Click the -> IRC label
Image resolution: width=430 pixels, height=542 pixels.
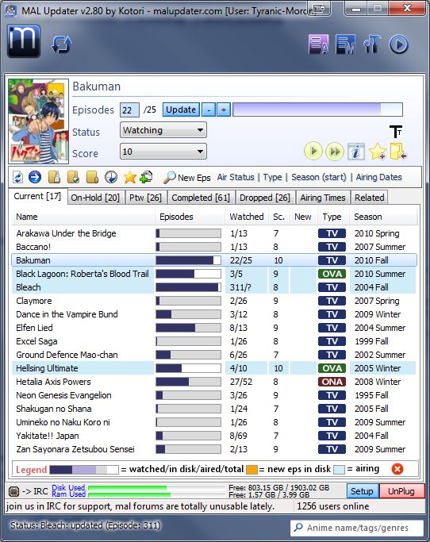click(35, 491)
